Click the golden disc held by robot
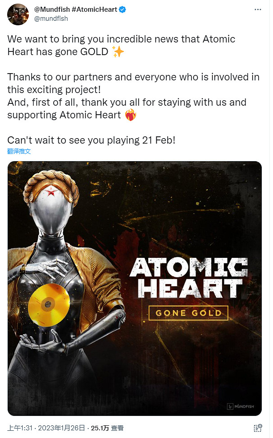The image size is (273, 438). coord(49,305)
